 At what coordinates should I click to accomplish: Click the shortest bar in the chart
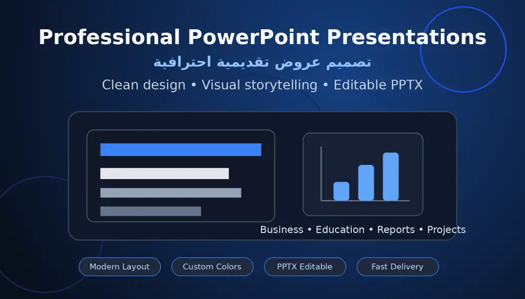coord(342,191)
